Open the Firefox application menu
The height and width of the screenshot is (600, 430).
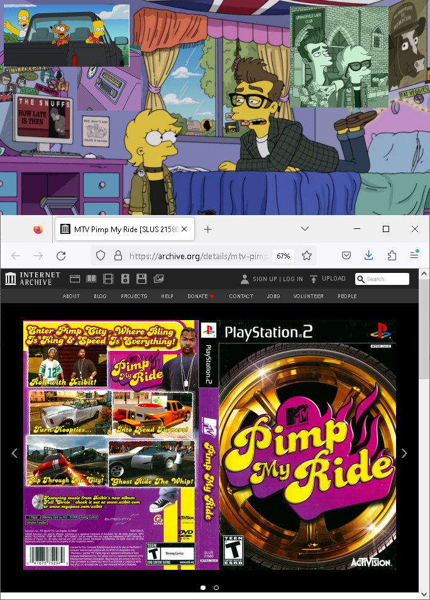[414, 255]
